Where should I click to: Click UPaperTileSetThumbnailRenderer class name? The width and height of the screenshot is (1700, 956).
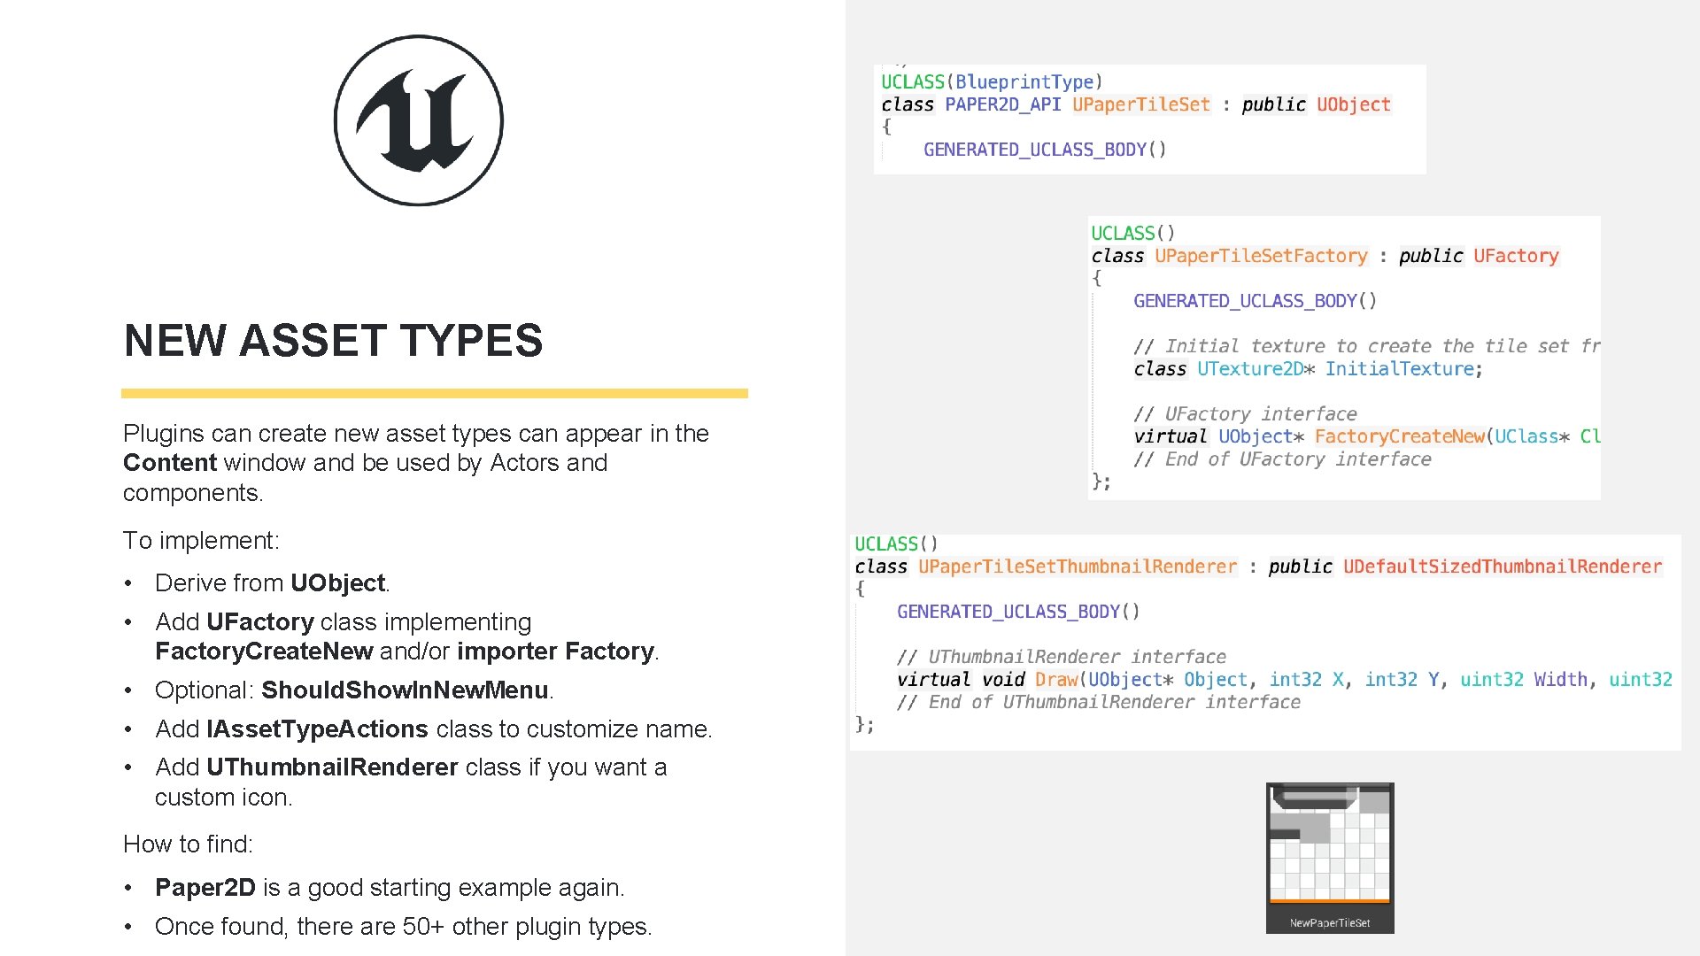(x=1077, y=567)
